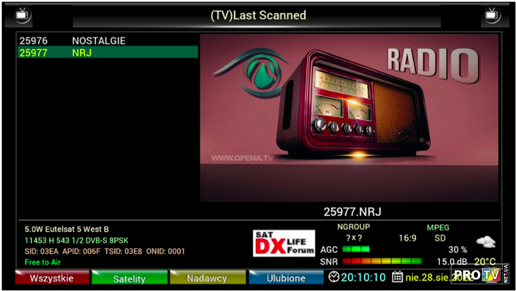Click the SAT DX Life Forum logo
The height and width of the screenshot is (291, 516).
[283, 244]
